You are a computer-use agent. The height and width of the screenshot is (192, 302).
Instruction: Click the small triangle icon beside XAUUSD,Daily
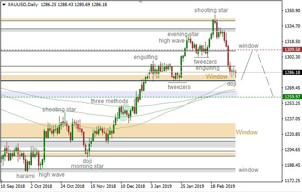[x=3, y=4]
